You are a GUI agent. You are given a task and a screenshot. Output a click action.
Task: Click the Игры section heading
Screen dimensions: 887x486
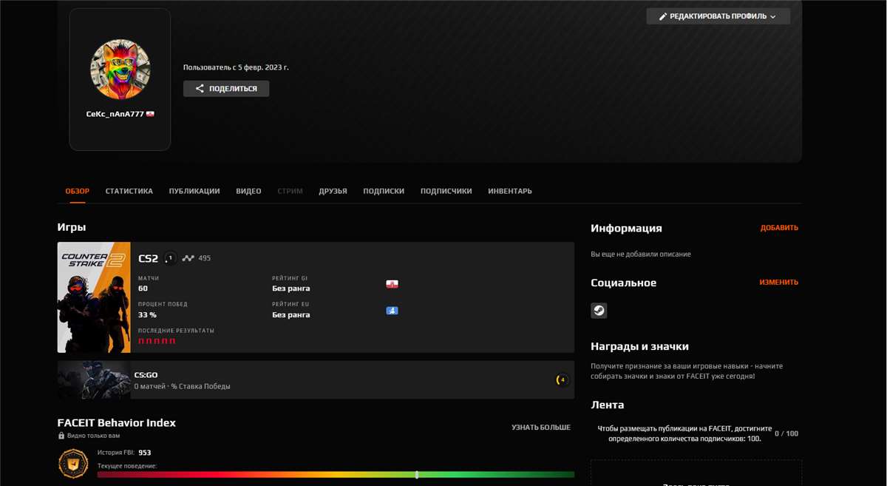click(x=72, y=227)
